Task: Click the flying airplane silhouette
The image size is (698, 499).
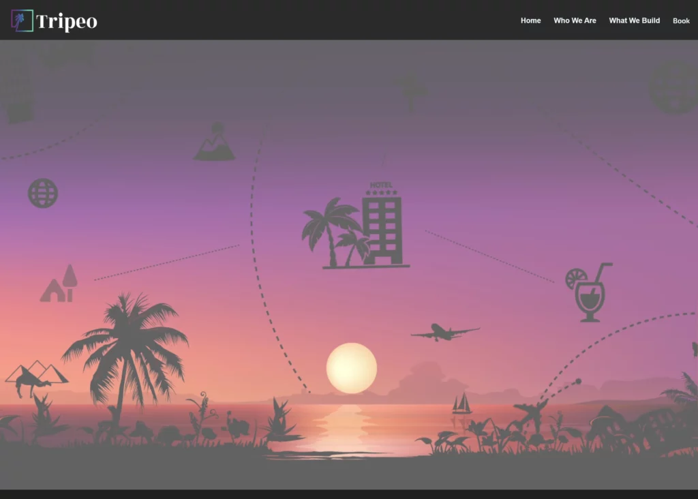Action: [444, 331]
